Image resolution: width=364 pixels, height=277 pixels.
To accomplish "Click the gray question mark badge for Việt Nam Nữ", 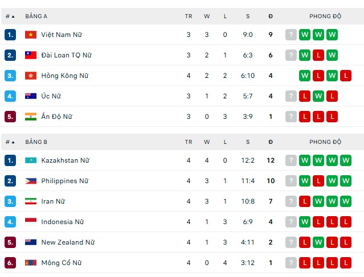I will tap(291, 35).
